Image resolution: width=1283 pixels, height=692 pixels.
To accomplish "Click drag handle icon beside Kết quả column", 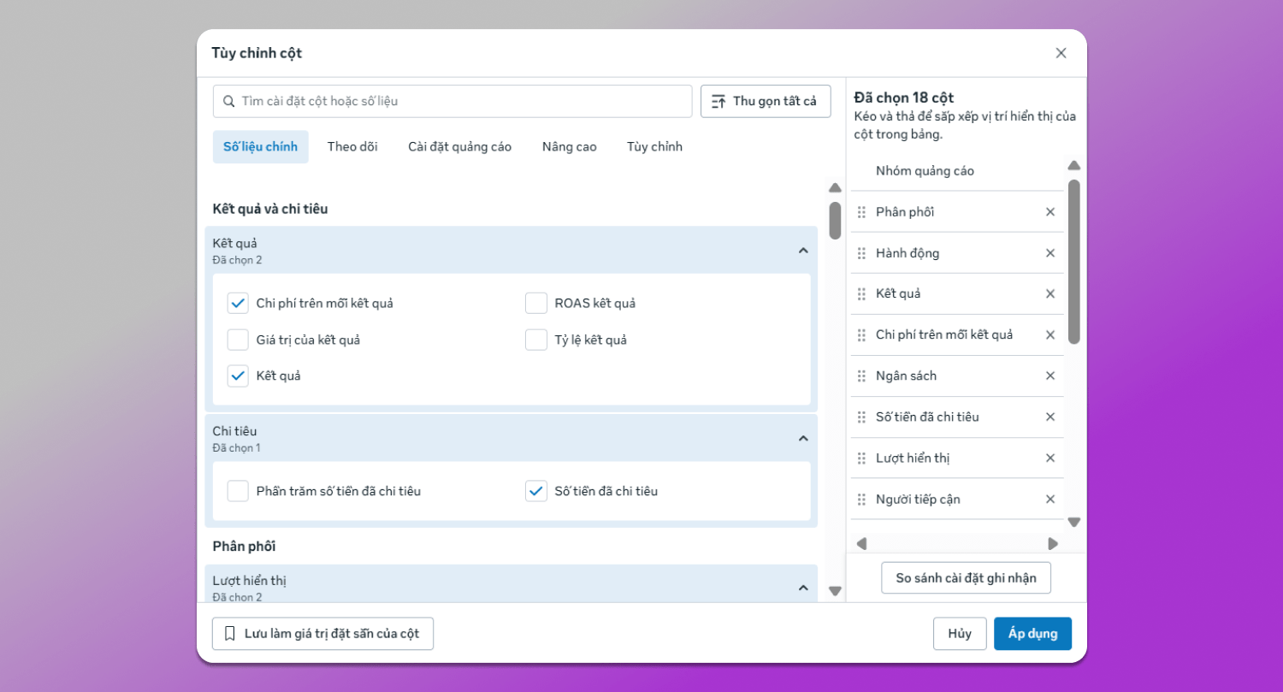I will click(861, 293).
